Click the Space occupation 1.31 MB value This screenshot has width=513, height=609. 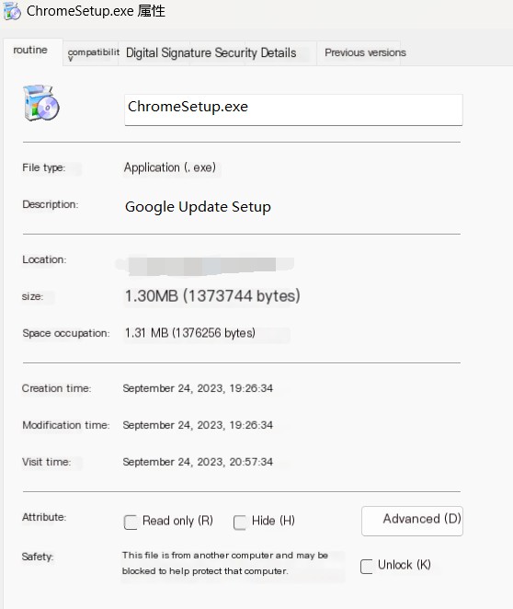[x=190, y=333]
